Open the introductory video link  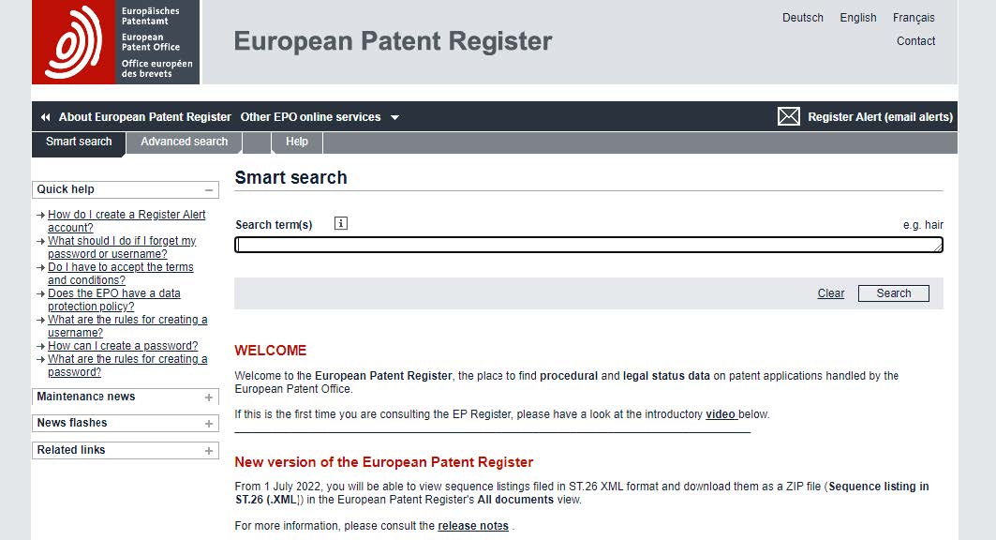point(721,413)
